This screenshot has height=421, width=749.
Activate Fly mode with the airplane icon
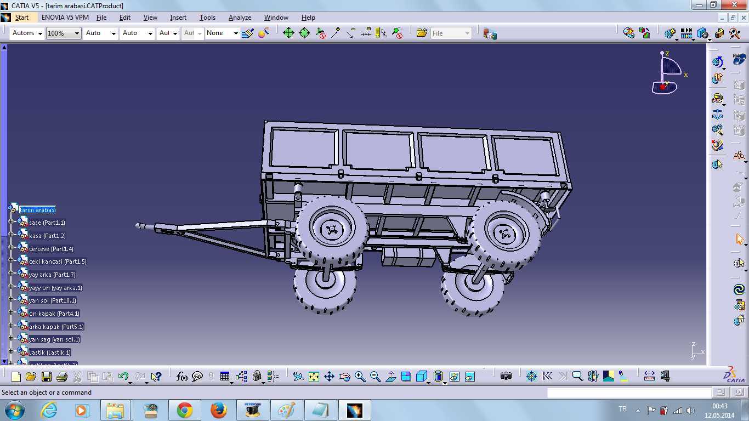(298, 377)
